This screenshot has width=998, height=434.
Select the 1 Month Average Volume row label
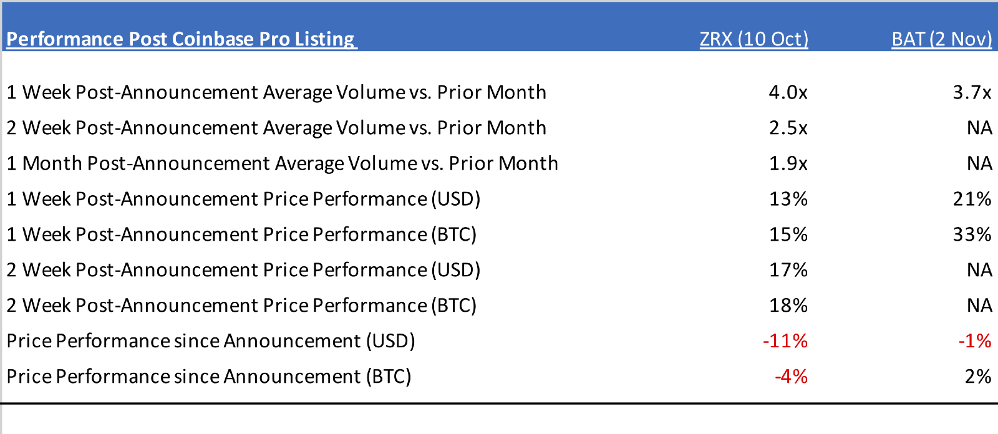tap(282, 163)
